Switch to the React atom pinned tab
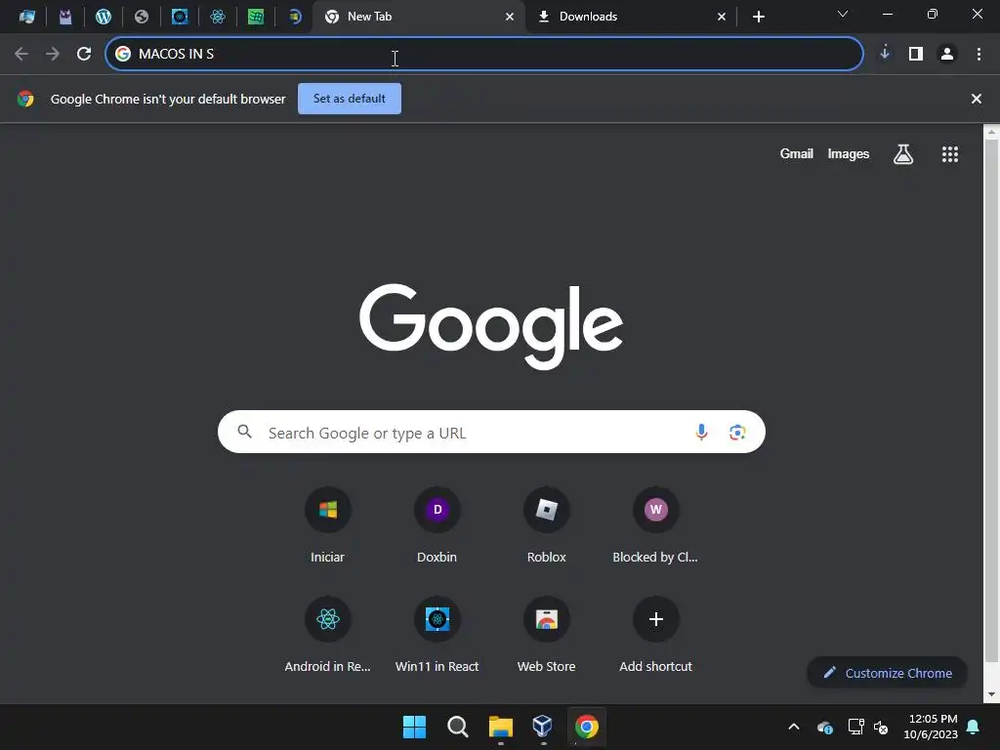This screenshot has width=1000, height=750. tap(218, 17)
